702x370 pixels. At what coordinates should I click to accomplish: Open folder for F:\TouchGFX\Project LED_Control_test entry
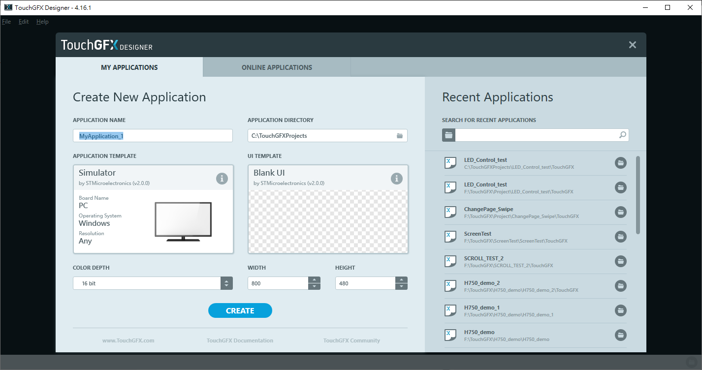620,187
